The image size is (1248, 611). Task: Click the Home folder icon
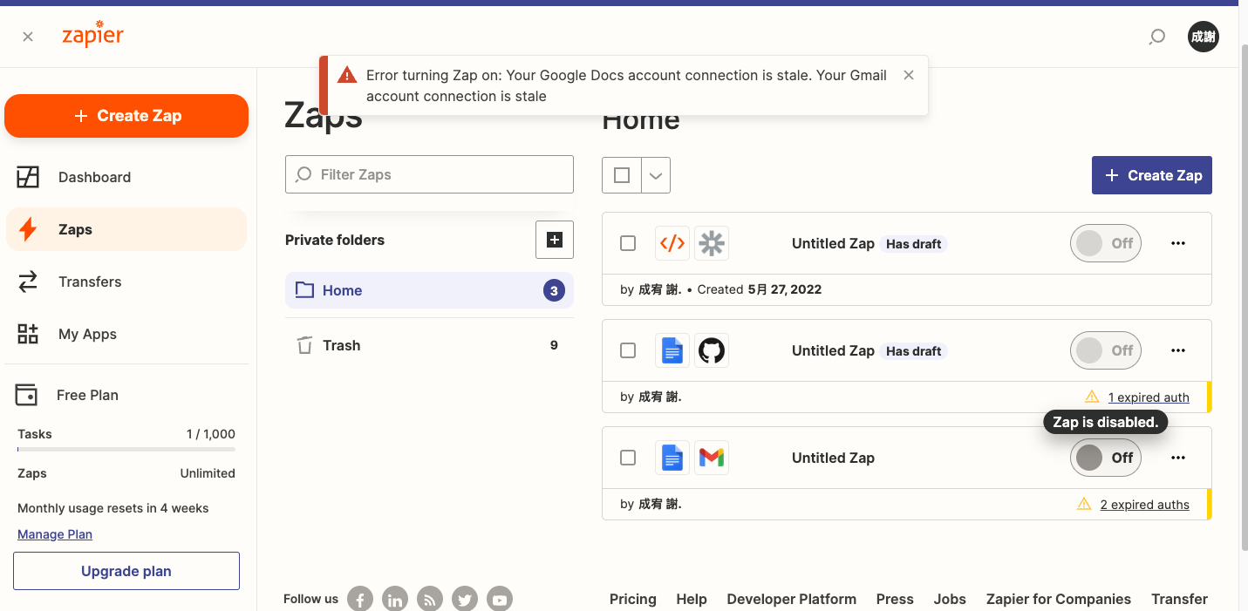(x=304, y=290)
